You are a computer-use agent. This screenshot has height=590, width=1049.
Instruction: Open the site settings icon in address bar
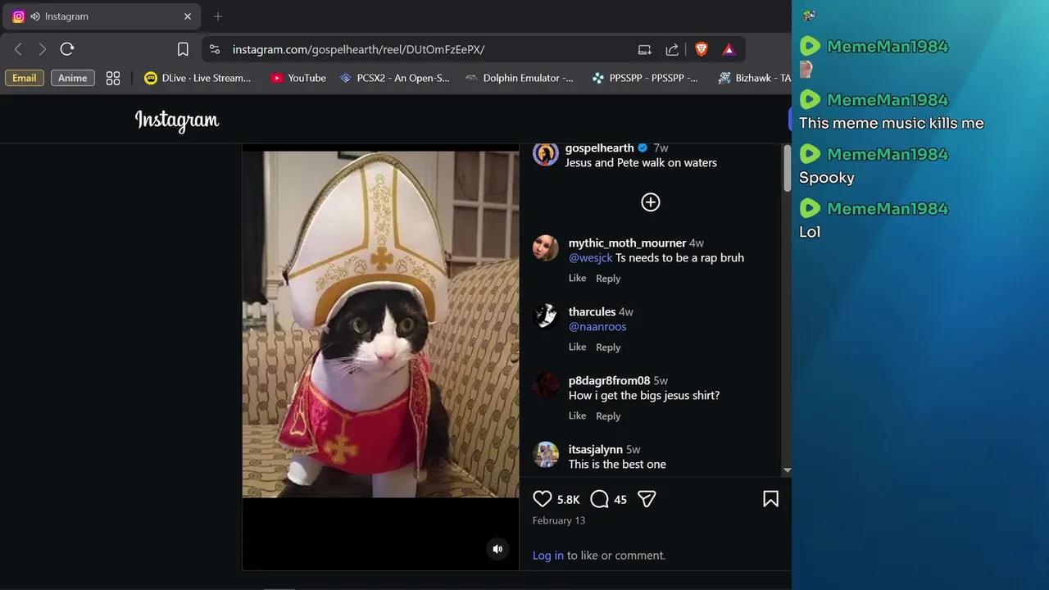215,49
